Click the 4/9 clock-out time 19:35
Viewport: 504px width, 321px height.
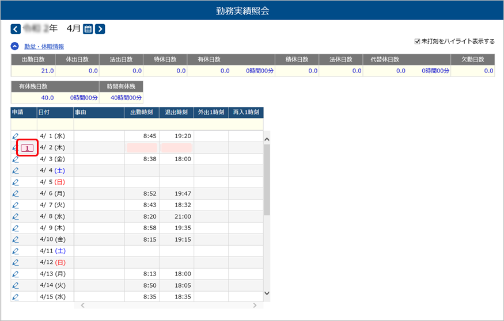pyautogui.click(x=183, y=228)
